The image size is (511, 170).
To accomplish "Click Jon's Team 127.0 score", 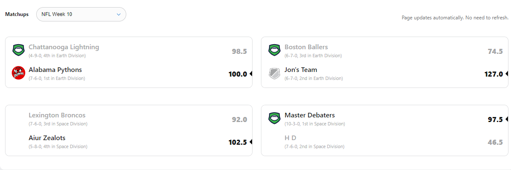I will coord(493,74).
